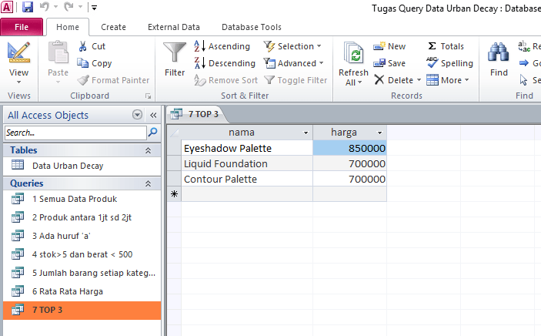Select query 5 Jumlah barang setiap kategori
Screen dimensions: 541x336
tap(82, 273)
